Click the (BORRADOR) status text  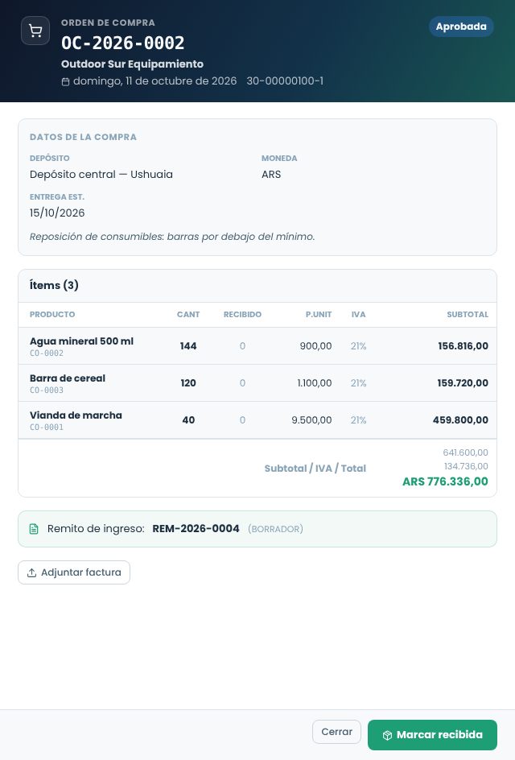[276, 529]
